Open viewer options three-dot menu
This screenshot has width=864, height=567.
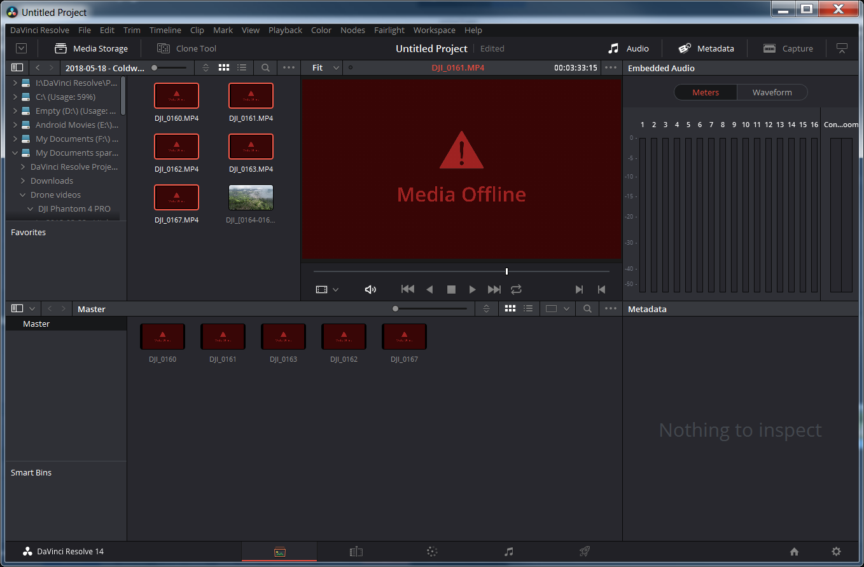[x=611, y=67]
